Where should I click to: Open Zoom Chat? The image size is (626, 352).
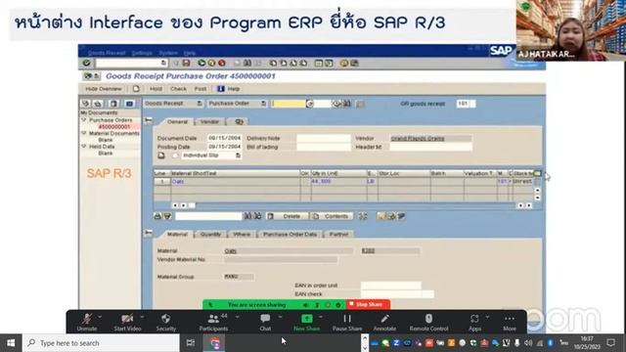point(265,319)
